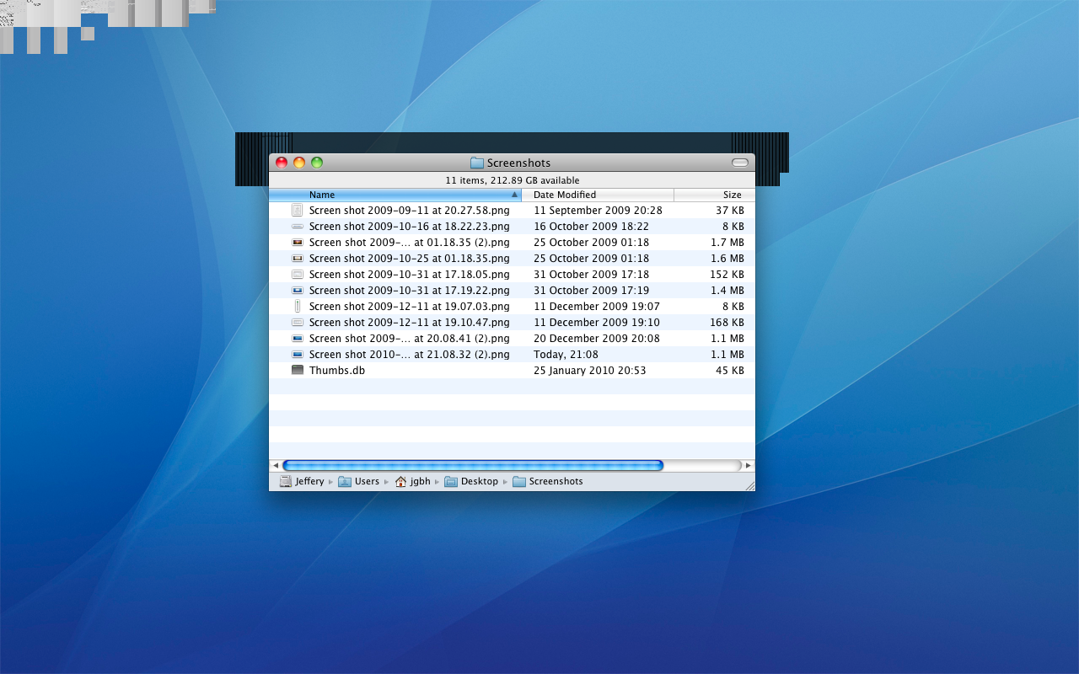Select file Screen shot 2009-… at 20.08.41 (2).png

tap(410, 339)
